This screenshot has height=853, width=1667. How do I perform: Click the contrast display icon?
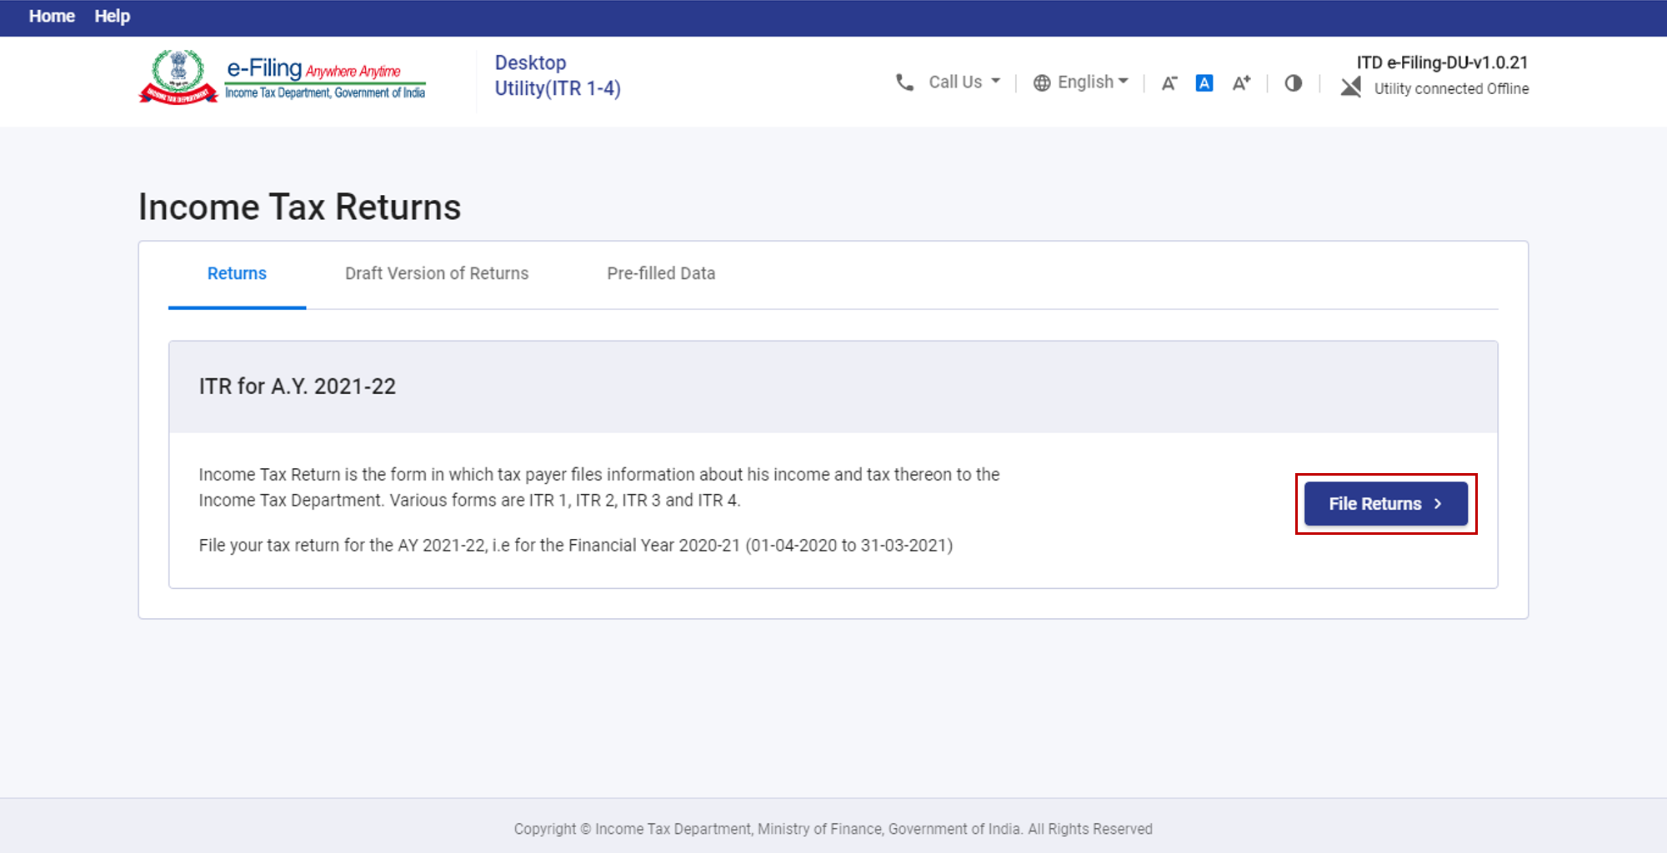[1293, 82]
